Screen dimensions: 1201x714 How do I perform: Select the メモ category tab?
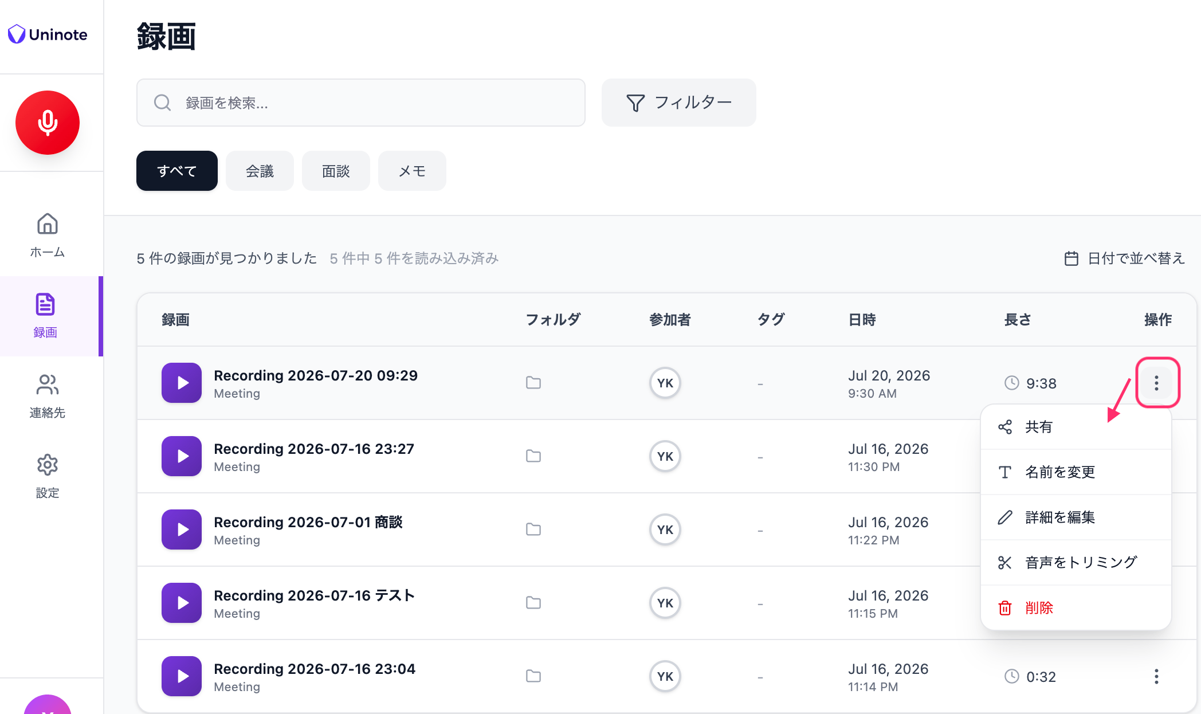click(x=412, y=171)
